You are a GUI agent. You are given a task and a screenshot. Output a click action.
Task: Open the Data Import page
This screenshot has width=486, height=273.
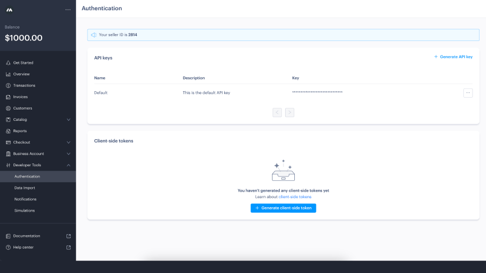pos(25,188)
